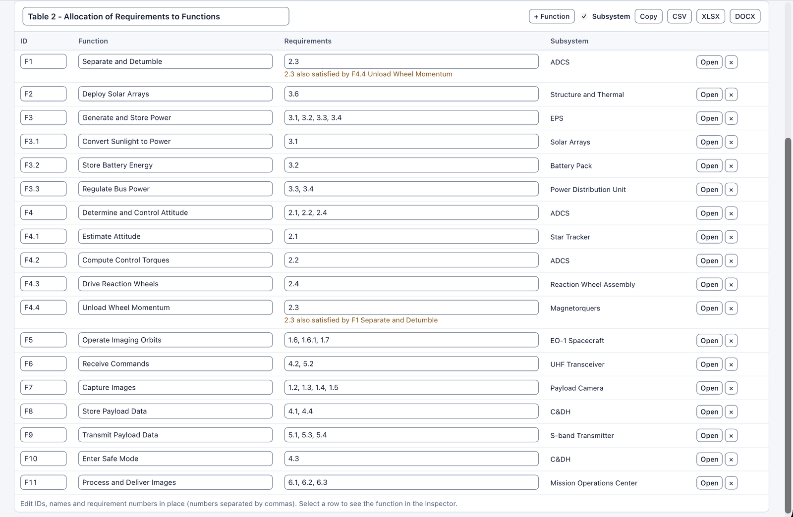Edit the Deploy Solar Arrays name field
This screenshot has width=793, height=517.
point(175,94)
